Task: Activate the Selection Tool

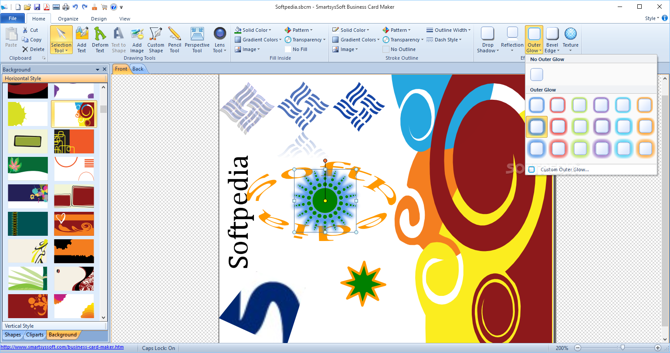Action: (x=61, y=40)
